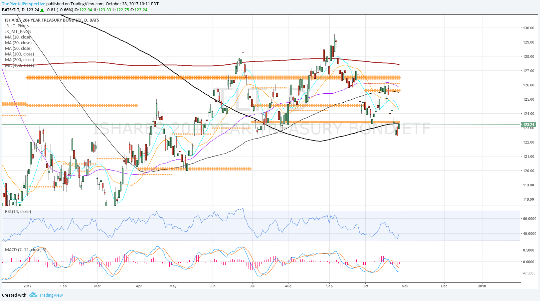Select the MA (100, close) legend entry
Screen dimensions: 540x301
coord(19,54)
